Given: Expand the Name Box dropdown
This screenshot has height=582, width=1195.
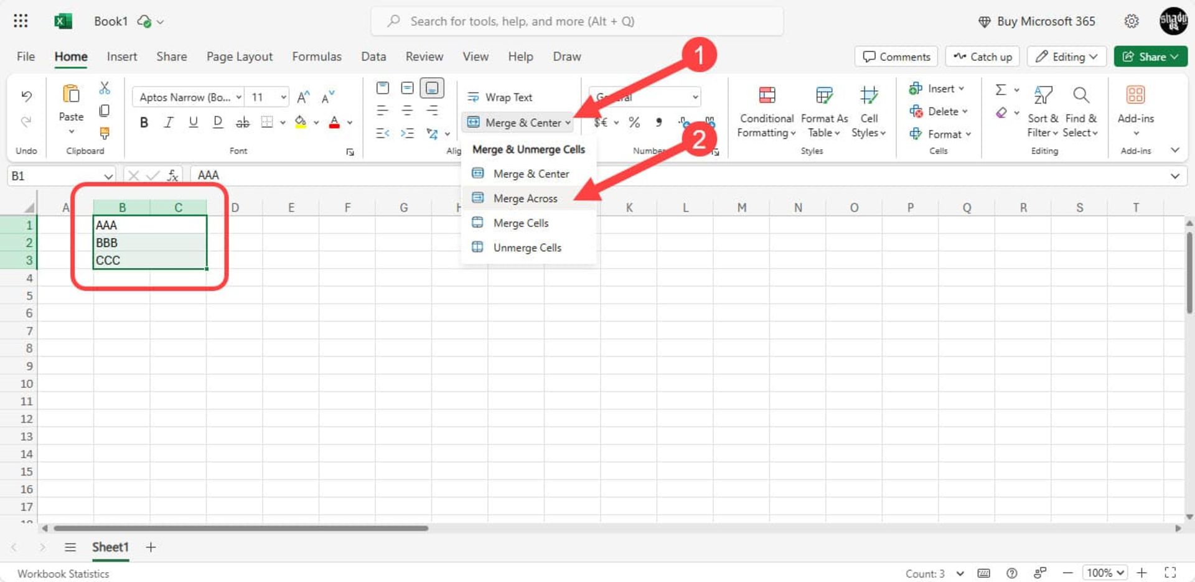Looking at the screenshot, I should tap(108, 176).
